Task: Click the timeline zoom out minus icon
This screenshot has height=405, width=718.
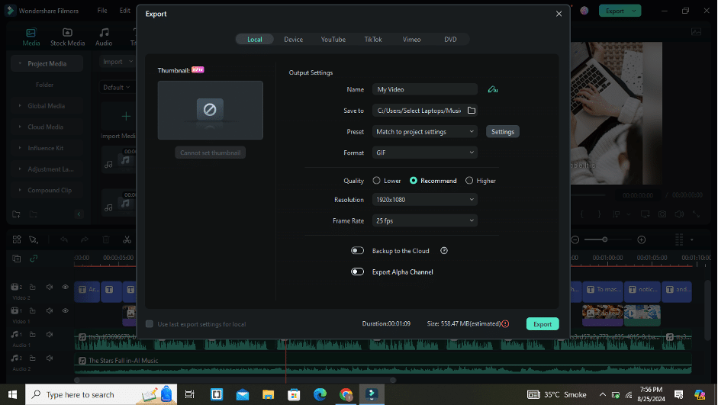Action: [575, 239]
